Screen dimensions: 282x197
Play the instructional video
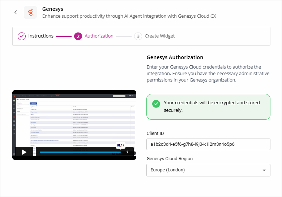24,152
